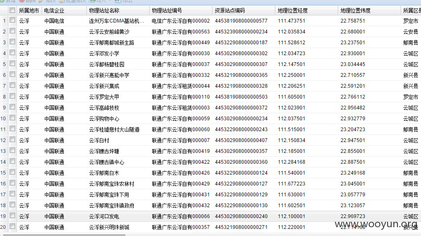Select the cell 联通广东云浮租赁000044
Viewport: 421px width, 236px height.
[181, 86]
